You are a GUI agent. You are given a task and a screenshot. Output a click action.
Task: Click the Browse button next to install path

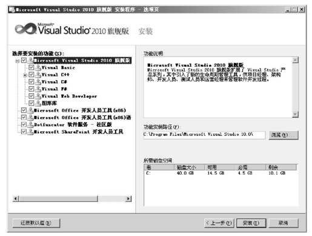click(284, 135)
